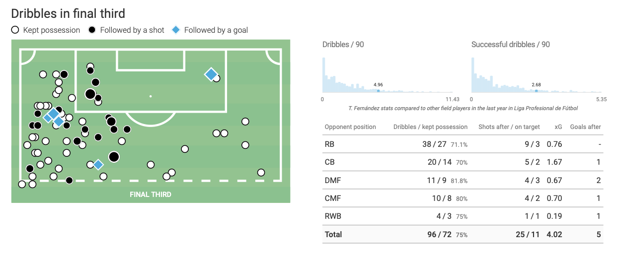Click the white penalty spot dot on the pitch
The image size is (618, 257).
click(x=151, y=96)
